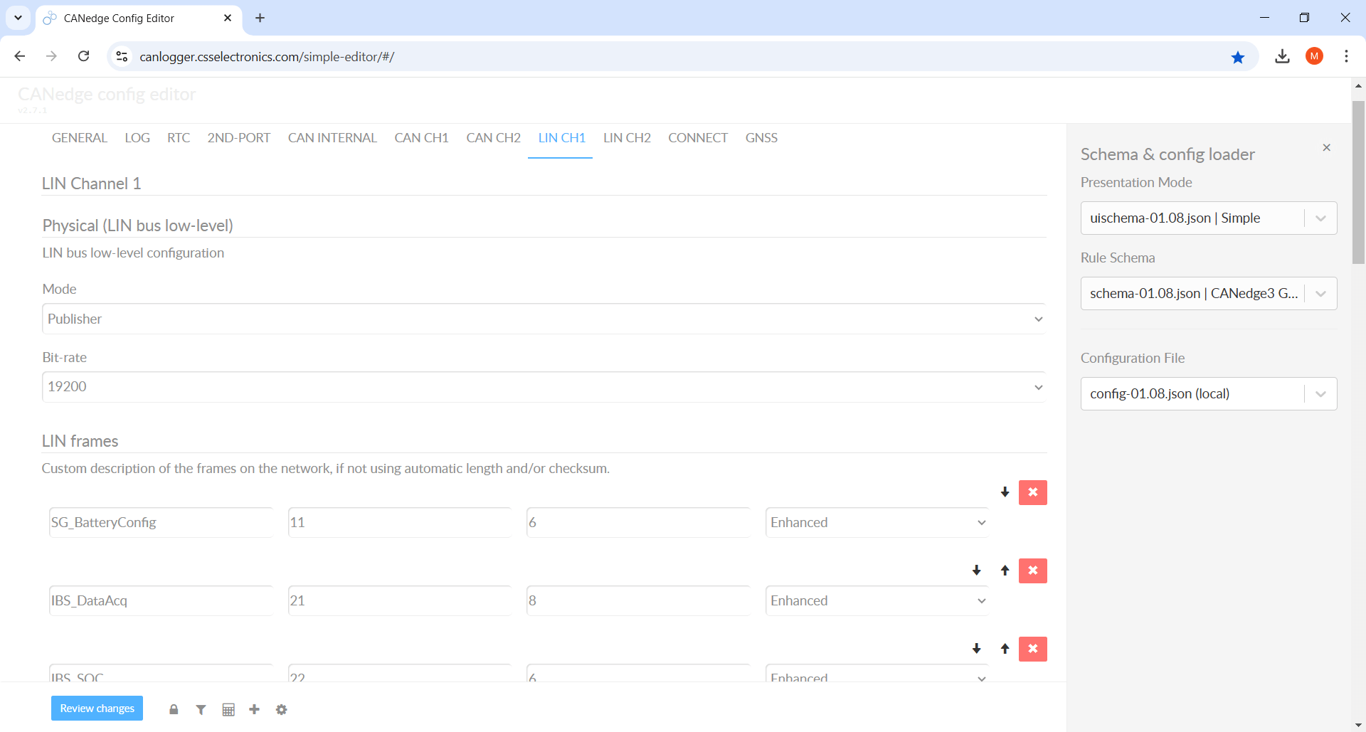The image size is (1366, 732).
Task: Switch to the CAN CH1 tab
Action: pos(421,138)
